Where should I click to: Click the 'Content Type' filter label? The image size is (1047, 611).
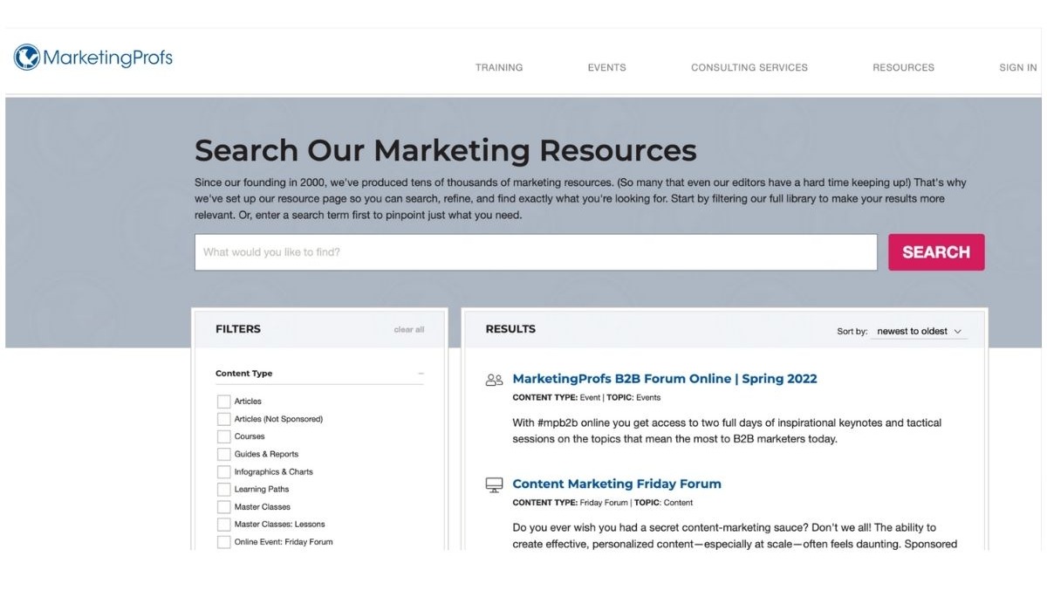[244, 374]
